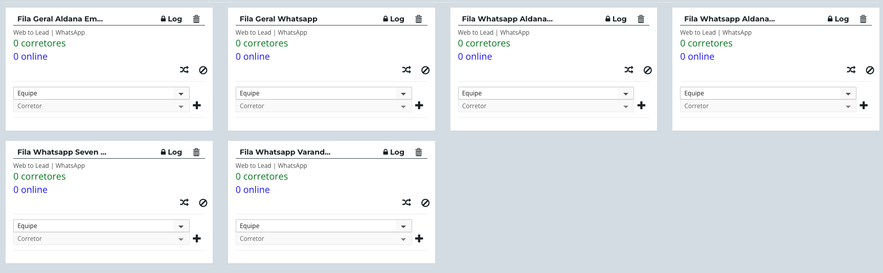Image resolution: width=883 pixels, height=273 pixels.
Task: Open Equipe dropdown in Fila Geral Aldana Em... card
Action: point(101,93)
